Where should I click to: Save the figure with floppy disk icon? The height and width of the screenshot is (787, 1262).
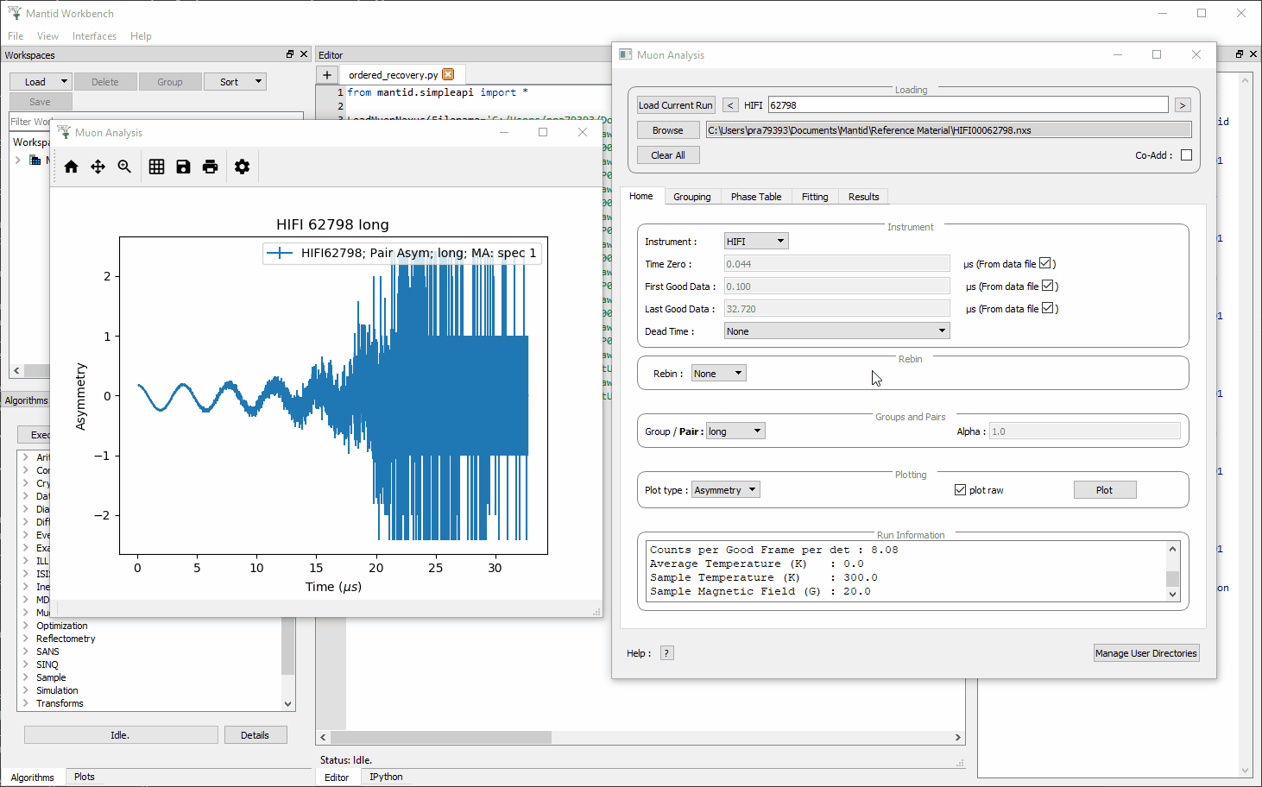point(183,167)
